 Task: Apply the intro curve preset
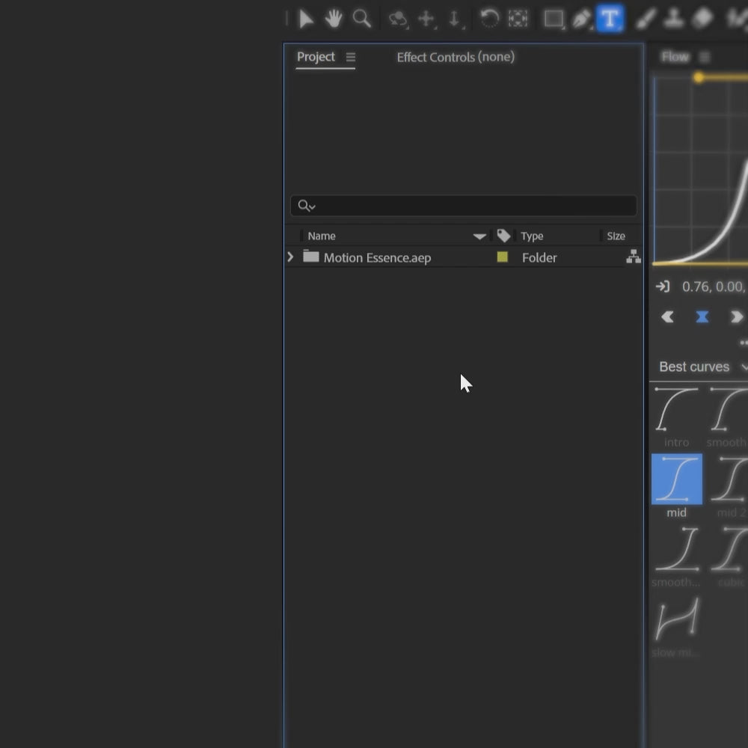676,410
